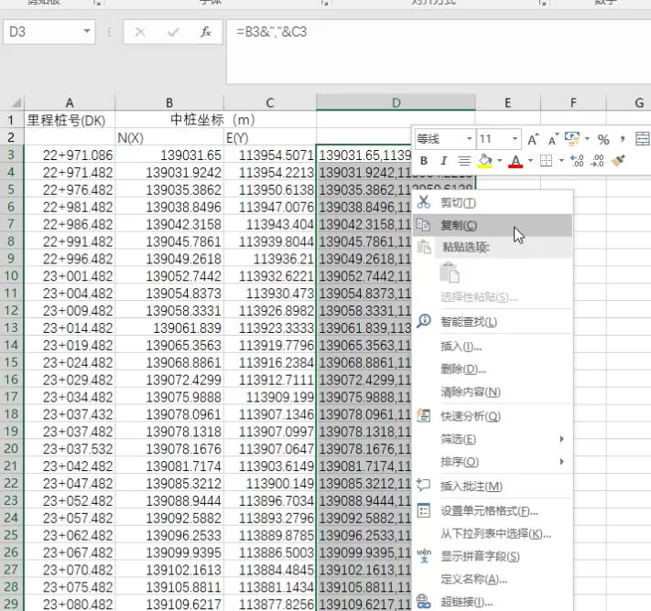Open the font color dropdown arrow
Viewport: 651px width, 611px height.
(530, 161)
